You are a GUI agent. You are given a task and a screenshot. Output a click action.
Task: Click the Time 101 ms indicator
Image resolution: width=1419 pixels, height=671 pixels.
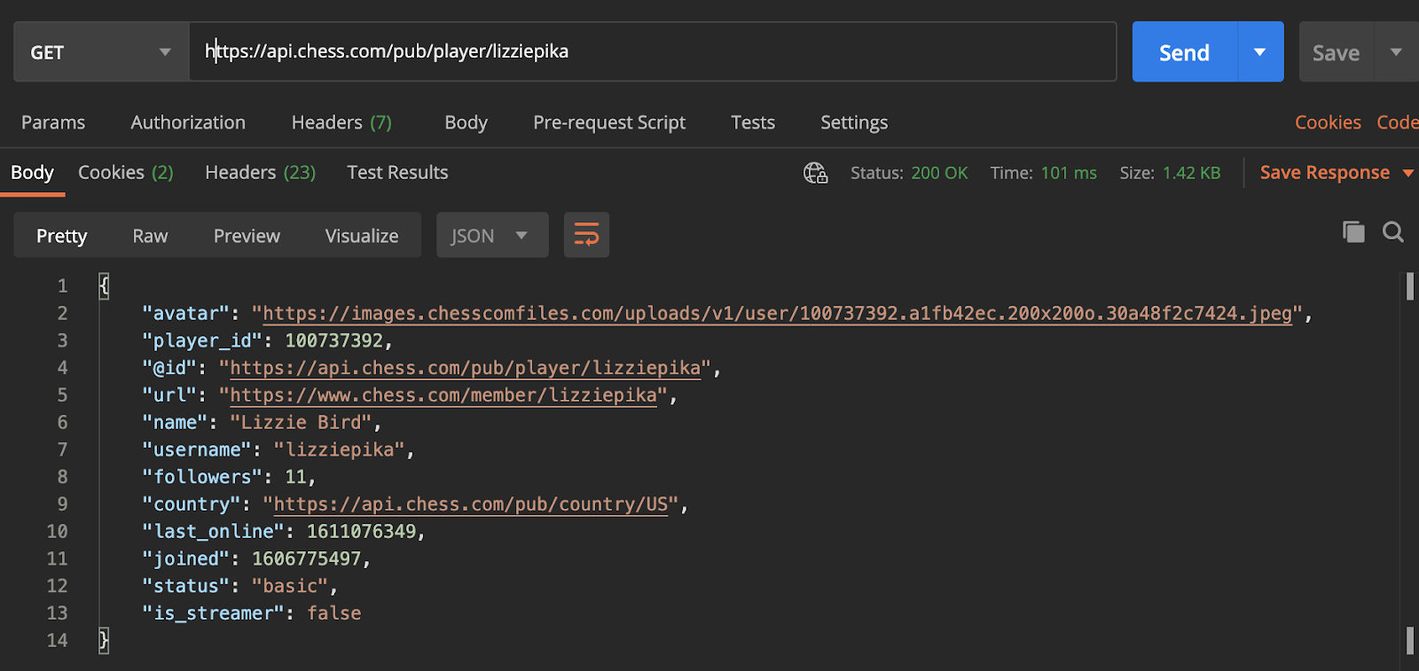pos(1043,173)
